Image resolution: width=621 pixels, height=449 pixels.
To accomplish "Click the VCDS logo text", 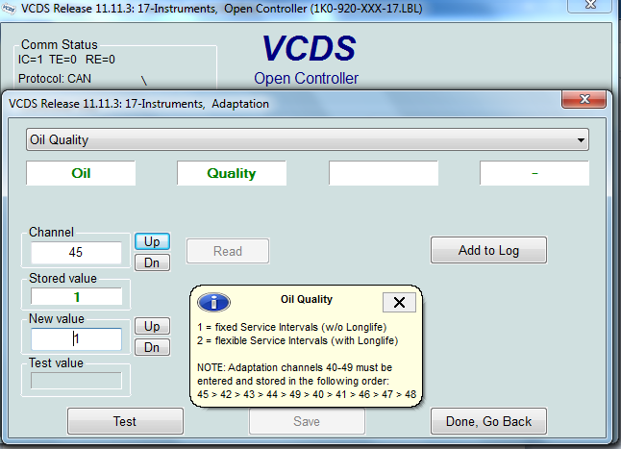I will pos(309,48).
